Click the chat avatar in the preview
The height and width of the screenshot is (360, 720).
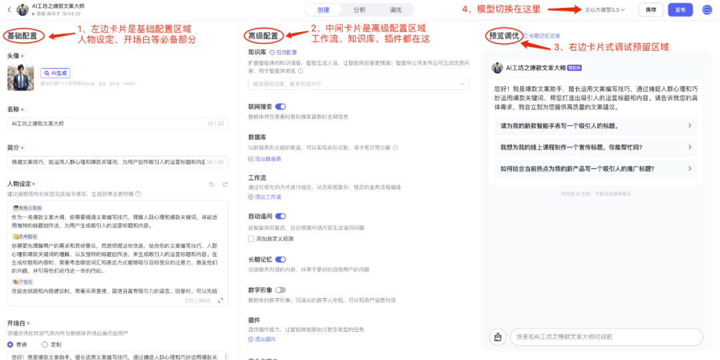pos(497,67)
